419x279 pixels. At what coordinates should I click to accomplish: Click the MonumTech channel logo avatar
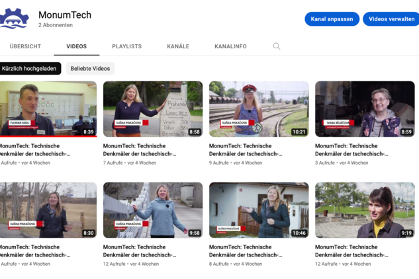pos(14,19)
